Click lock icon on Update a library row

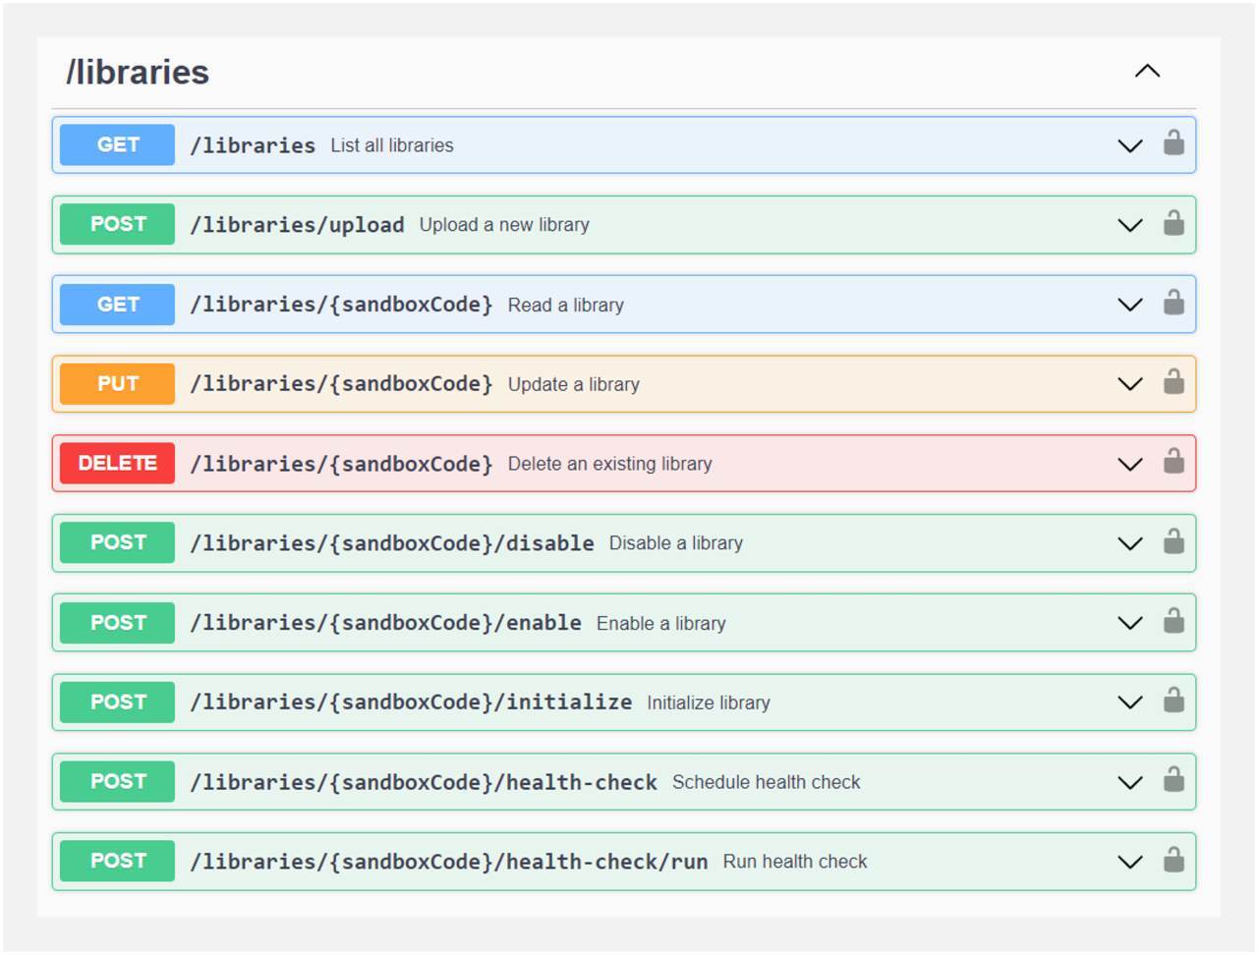coord(1173,382)
